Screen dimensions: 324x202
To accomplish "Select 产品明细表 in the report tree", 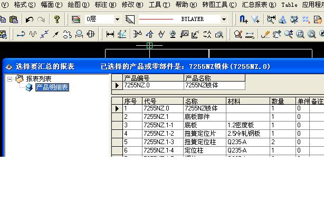I will tap(52, 87).
